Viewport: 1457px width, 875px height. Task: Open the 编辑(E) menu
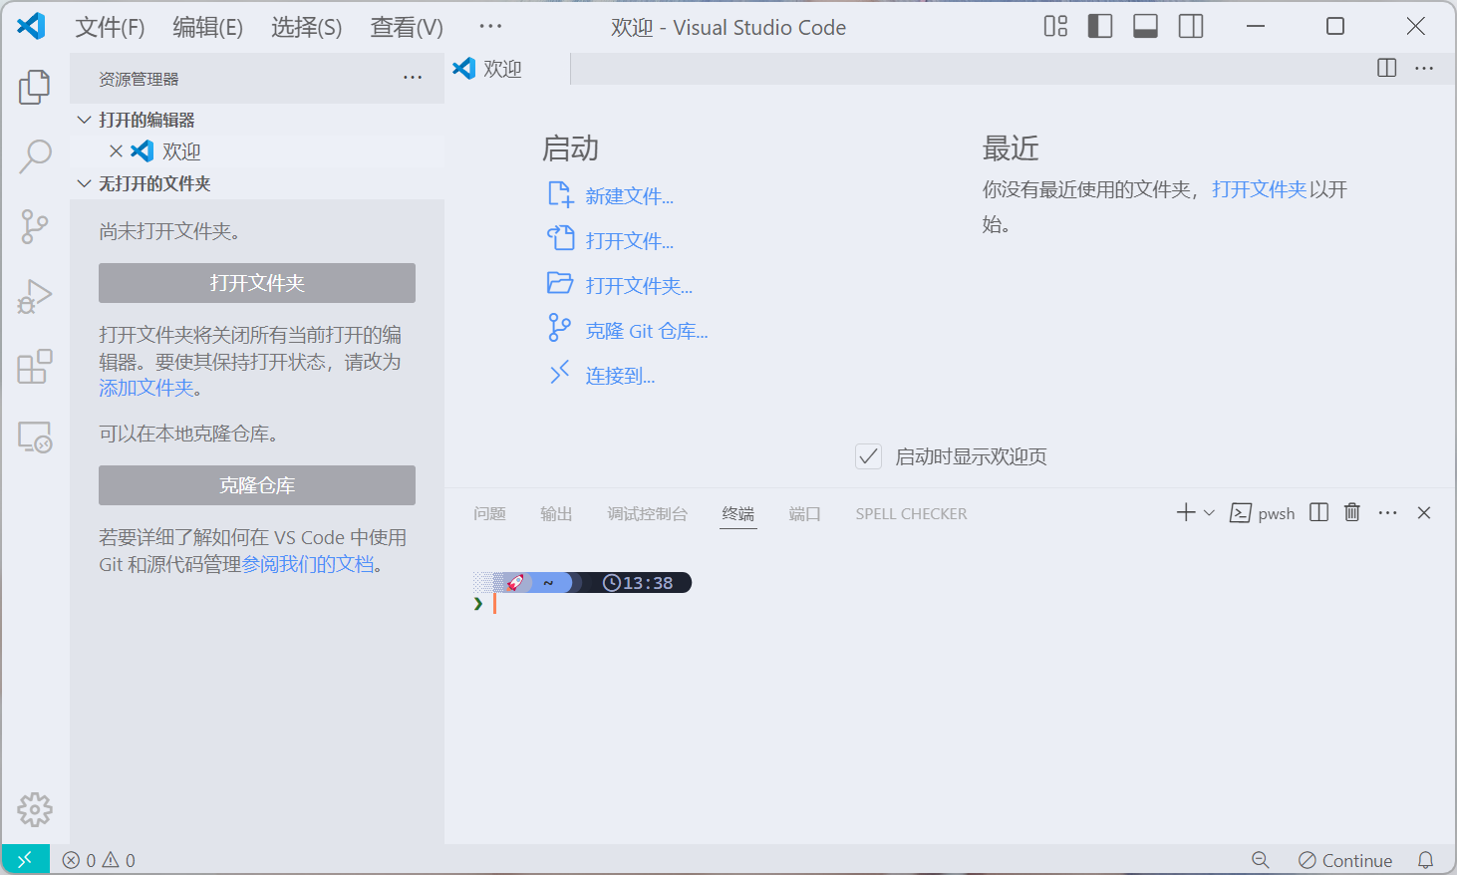pos(207,27)
